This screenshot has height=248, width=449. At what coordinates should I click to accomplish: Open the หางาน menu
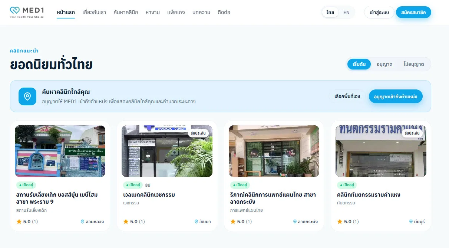[153, 12]
